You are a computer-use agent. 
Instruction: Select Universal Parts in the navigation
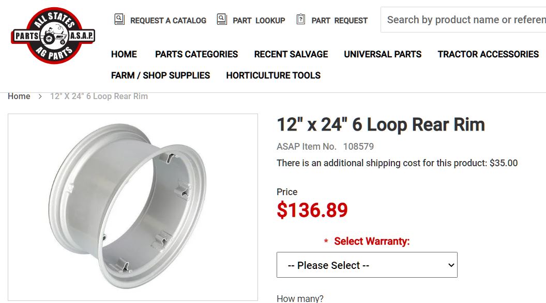(383, 54)
